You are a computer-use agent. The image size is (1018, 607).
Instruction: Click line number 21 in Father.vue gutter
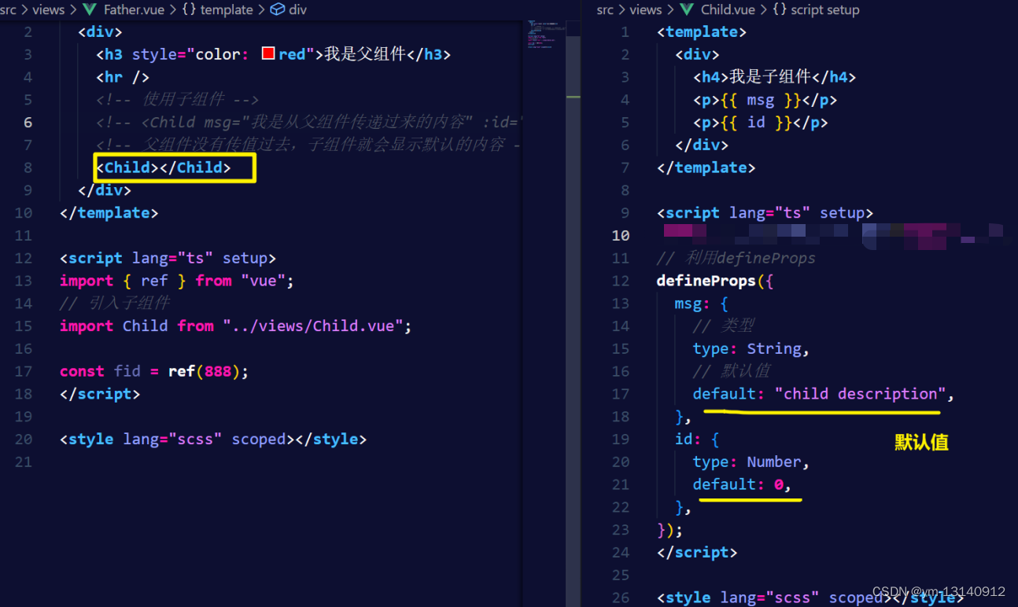[x=23, y=462]
